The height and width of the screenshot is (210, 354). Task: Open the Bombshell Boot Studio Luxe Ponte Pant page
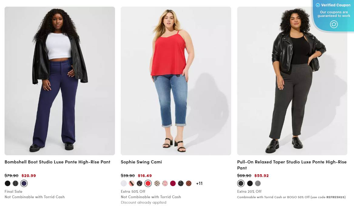[x=57, y=162]
